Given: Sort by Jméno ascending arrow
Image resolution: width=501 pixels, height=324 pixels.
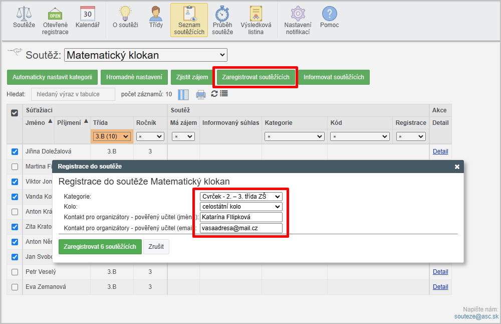Looking at the screenshot, I should [x=50, y=121].
